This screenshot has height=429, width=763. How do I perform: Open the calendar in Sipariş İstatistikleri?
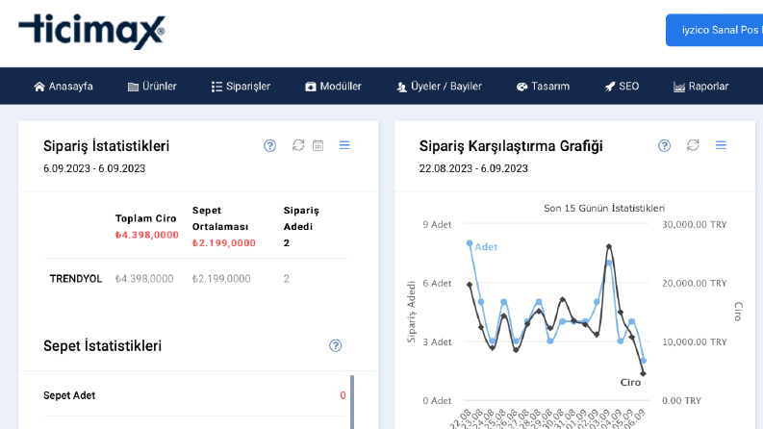318,145
